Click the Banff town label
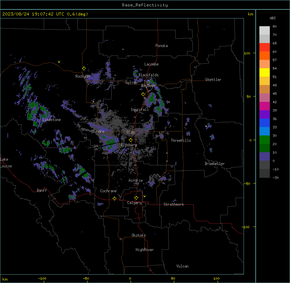The width and height of the screenshot is (290, 283). click(x=42, y=191)
